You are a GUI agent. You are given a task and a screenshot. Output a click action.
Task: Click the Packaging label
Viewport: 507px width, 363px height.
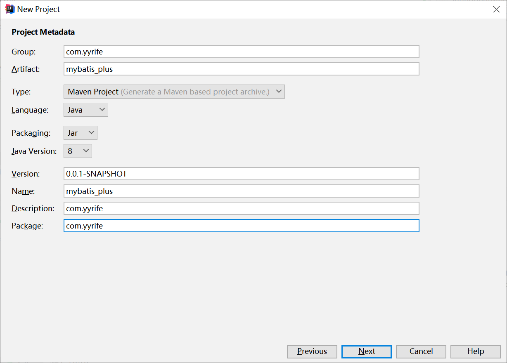tap(31, 133)
